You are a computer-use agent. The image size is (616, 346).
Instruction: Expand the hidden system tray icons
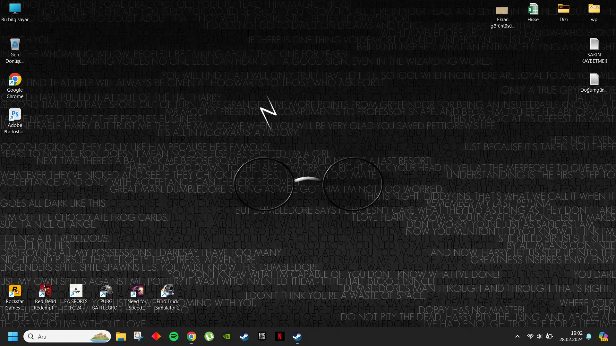518,336
